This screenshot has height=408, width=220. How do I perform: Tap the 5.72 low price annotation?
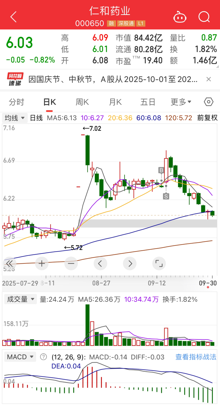73,248
